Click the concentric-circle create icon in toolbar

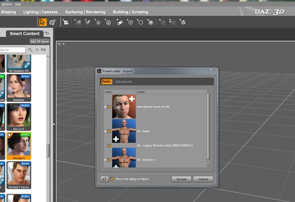click(150, 22)
